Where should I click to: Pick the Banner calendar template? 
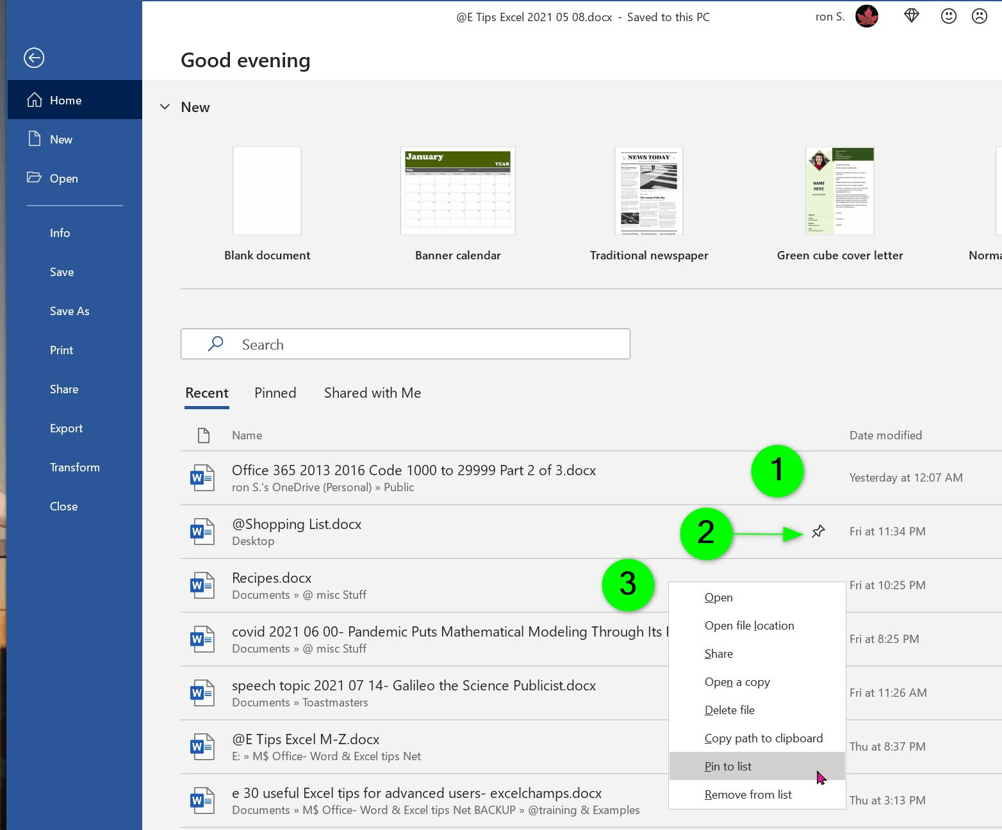(457, 205)
